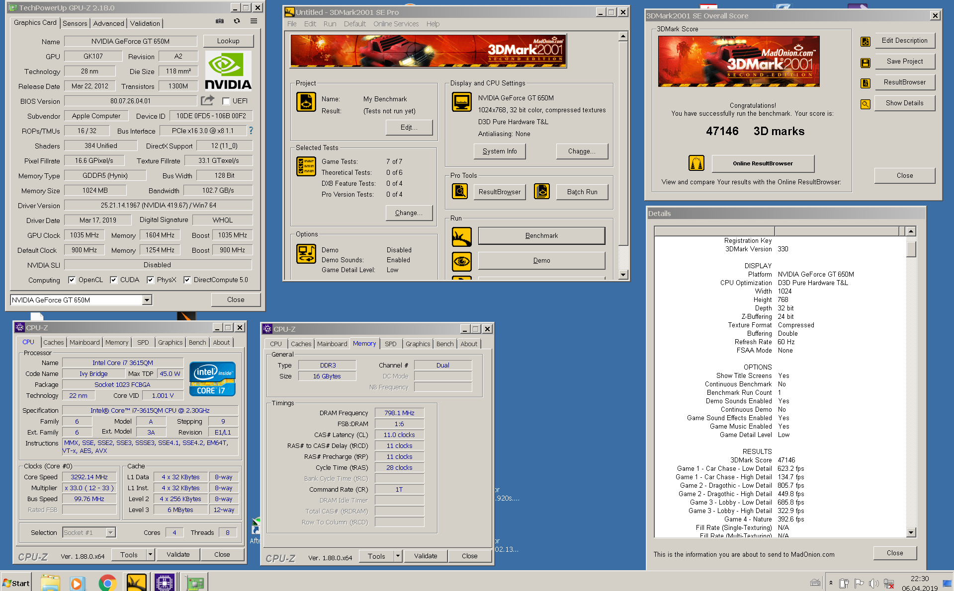Click the Online ResultBrowser button

click(x=763, y=163)
